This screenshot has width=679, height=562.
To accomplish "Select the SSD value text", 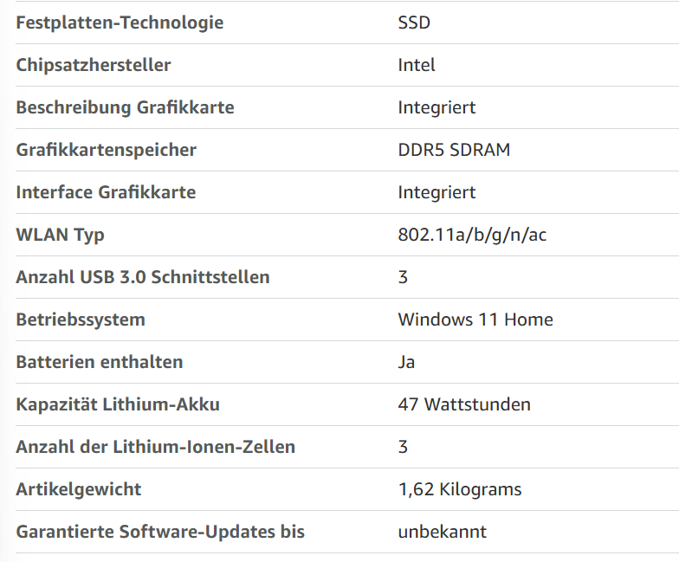I will click(x=414, y=23).
